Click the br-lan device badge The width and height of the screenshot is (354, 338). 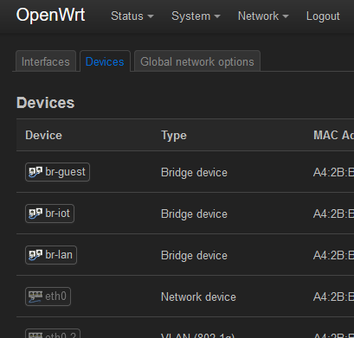coord(51,255)
